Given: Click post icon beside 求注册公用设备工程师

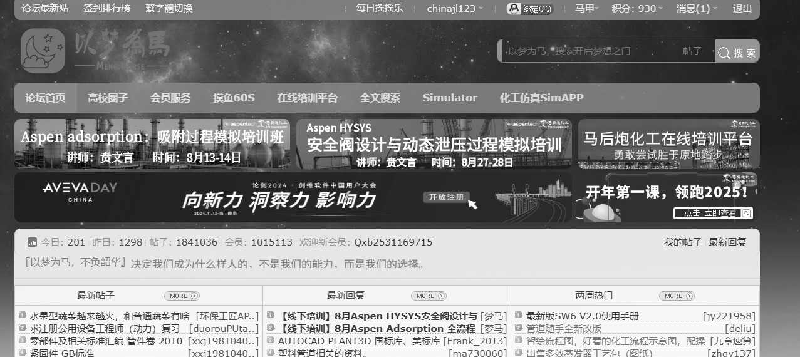Looking at the screenshot, I should [x=23, y=328].
